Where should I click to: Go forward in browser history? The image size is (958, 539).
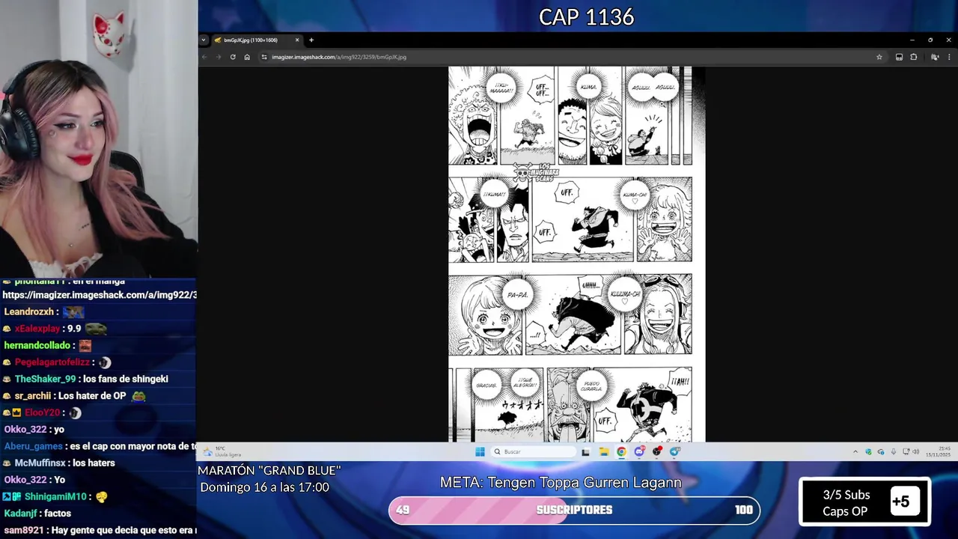tap(219, 57)
